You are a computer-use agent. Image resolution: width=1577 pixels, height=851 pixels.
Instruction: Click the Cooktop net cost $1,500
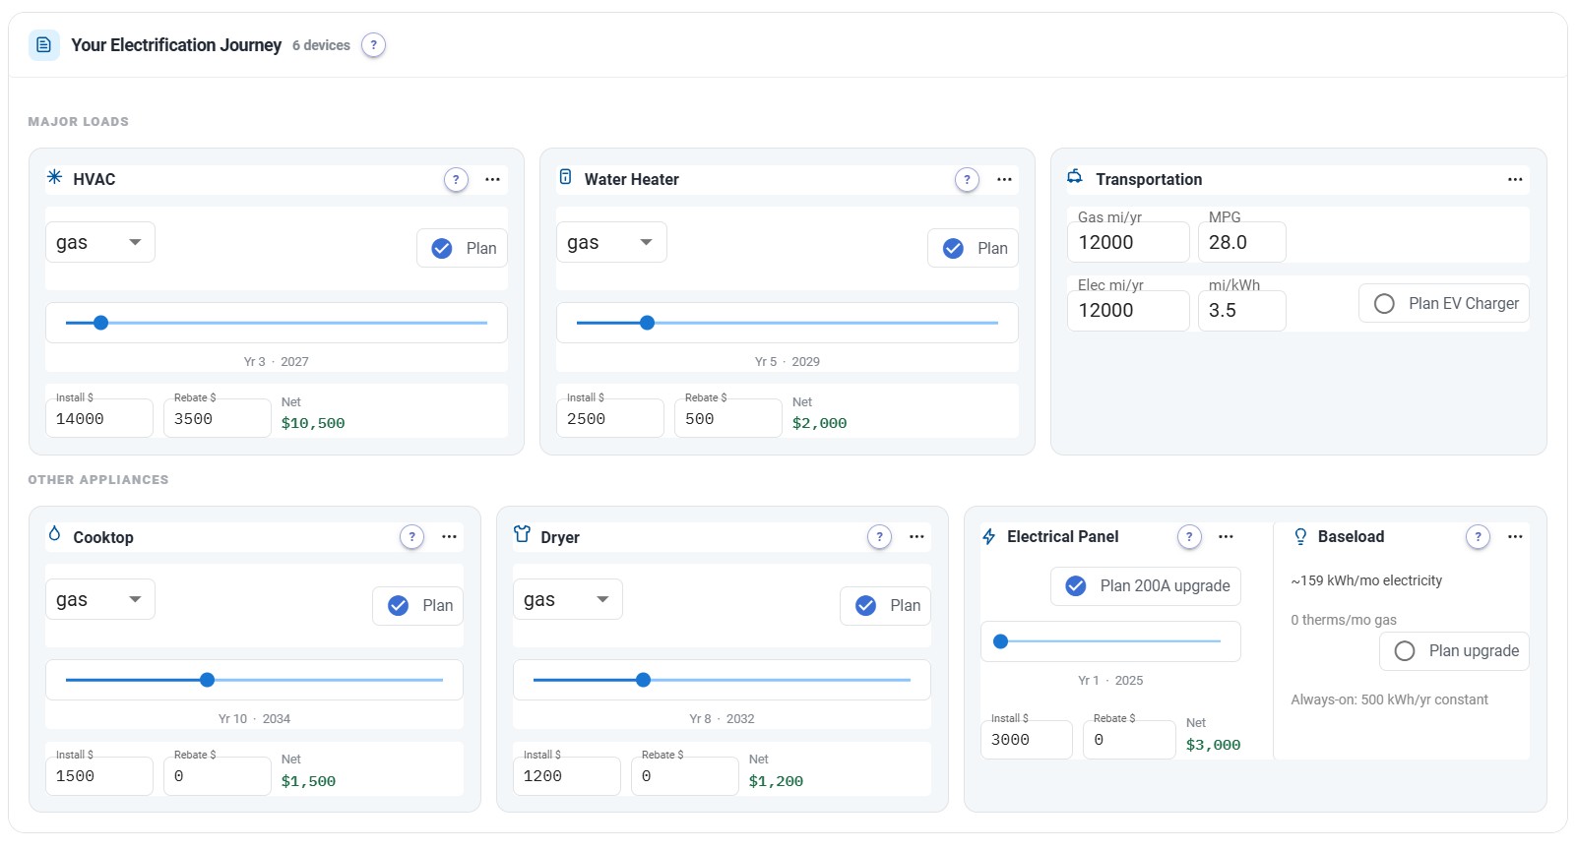308,781
